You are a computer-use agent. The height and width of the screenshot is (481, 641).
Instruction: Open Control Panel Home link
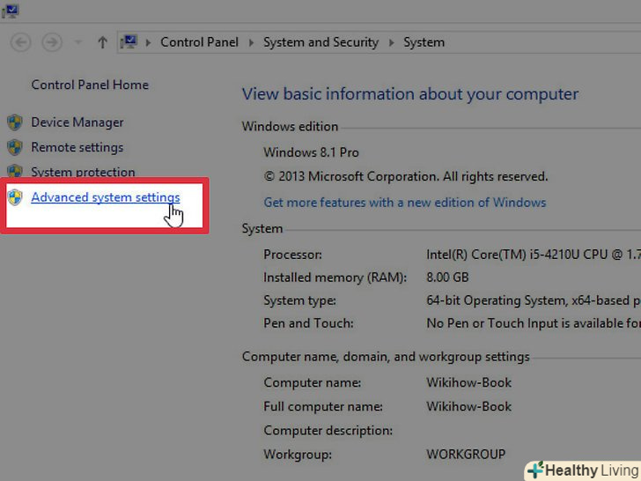pyautogui.click(x=90, y=85)
